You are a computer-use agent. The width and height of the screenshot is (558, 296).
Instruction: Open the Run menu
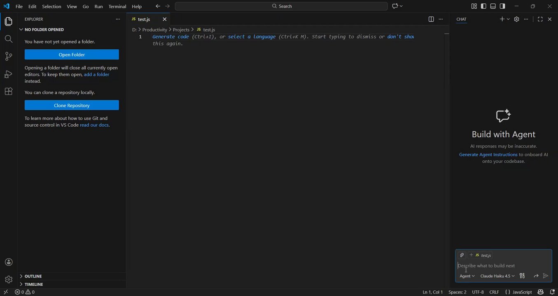[98, 6]
